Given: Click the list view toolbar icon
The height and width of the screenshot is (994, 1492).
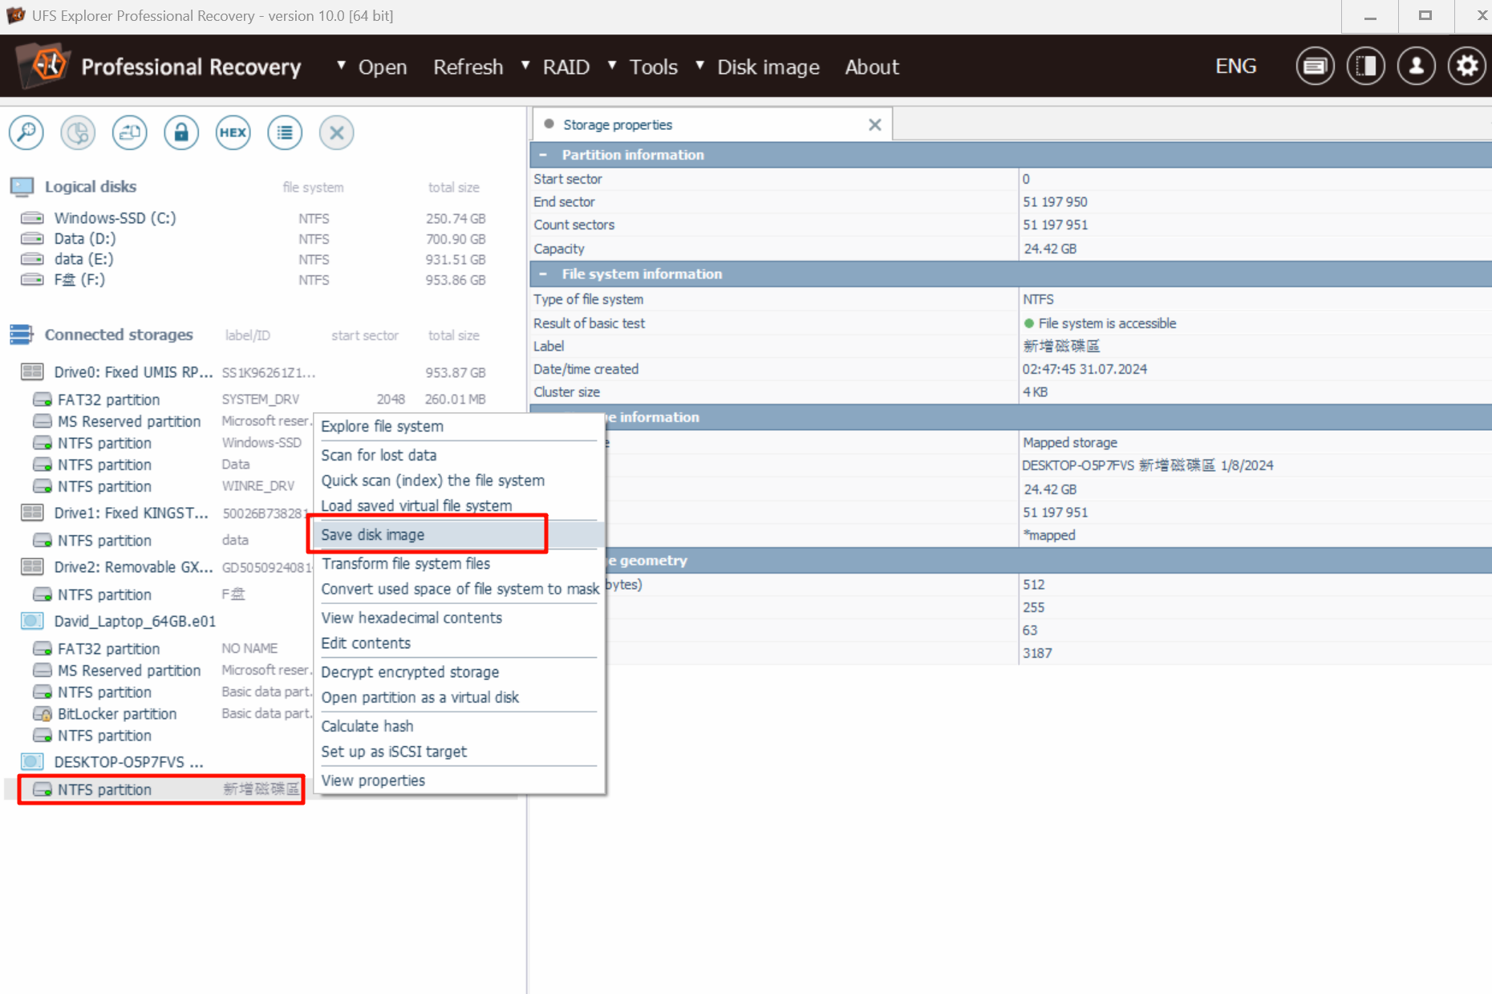Looking at the screenshot, I should pyautogui.click(x=285, y=132).
